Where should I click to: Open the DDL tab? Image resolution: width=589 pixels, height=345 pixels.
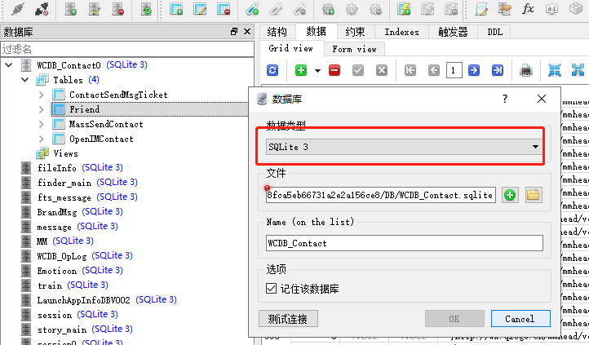pos(495,32)
